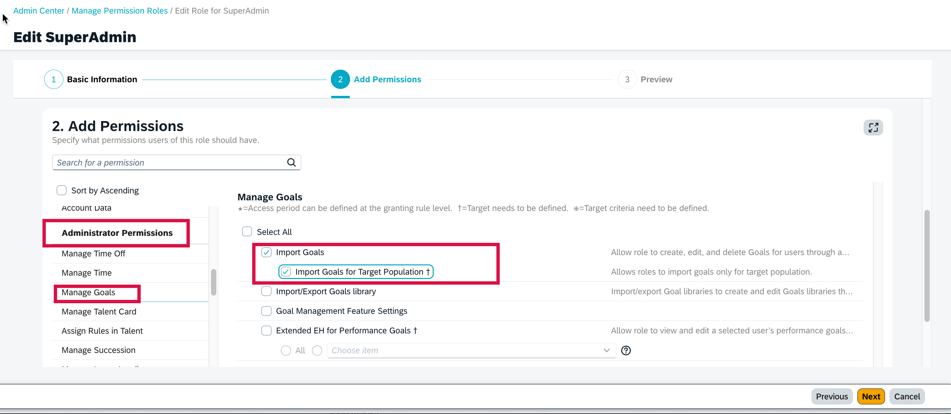Select Manage Talent Card in the category list
The image size is (951, 414).
tap(99, 311)
